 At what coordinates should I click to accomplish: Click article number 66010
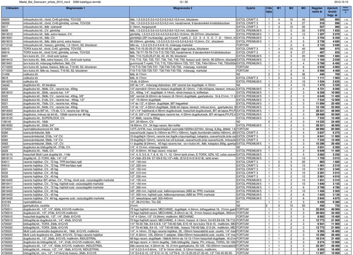[6, 49]
